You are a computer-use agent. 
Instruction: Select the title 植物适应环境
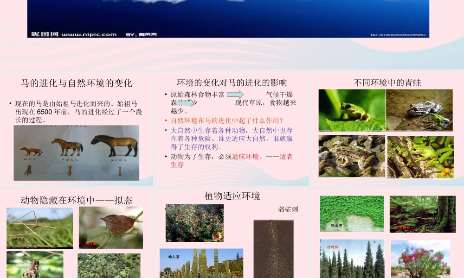(x=232, y=196)
